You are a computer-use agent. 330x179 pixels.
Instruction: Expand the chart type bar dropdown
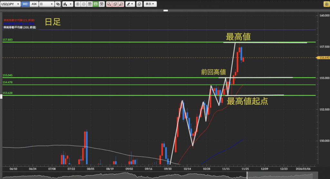pos(67,4)
